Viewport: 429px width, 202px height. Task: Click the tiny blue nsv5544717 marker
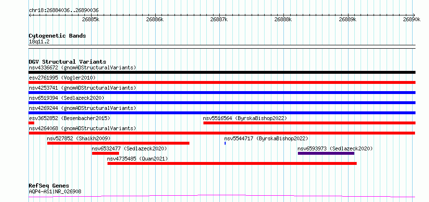(225, 143)
